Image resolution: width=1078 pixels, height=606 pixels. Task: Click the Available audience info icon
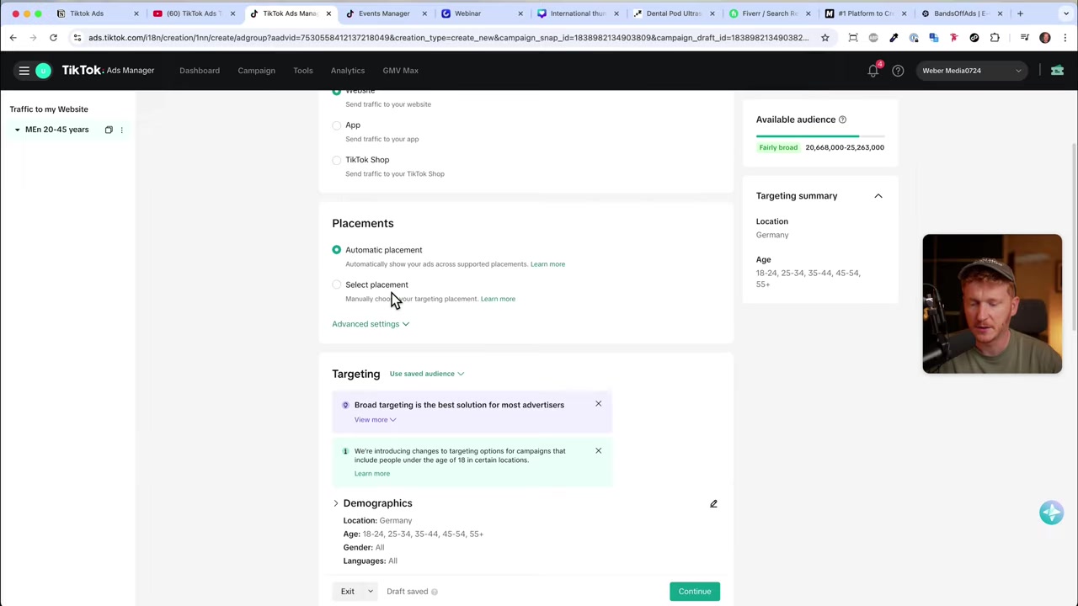pos(842,120)
